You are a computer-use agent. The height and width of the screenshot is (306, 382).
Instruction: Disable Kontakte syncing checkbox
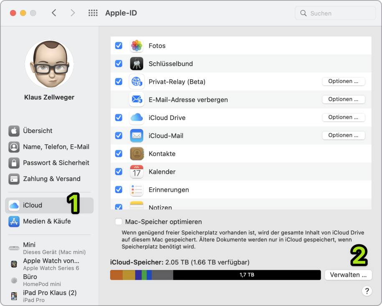[119, 154]
